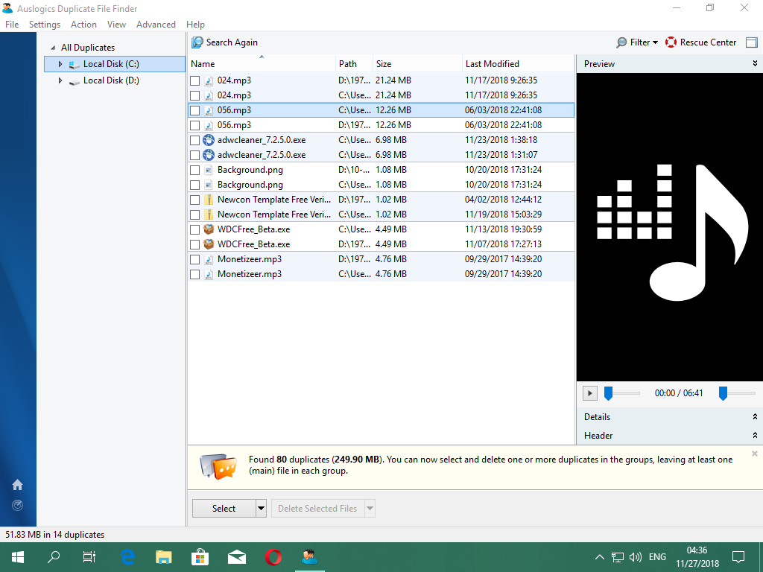Check the box for 024.mp3 on D:
This screenshot has height=572, width=763.
(x=194, y=80)
